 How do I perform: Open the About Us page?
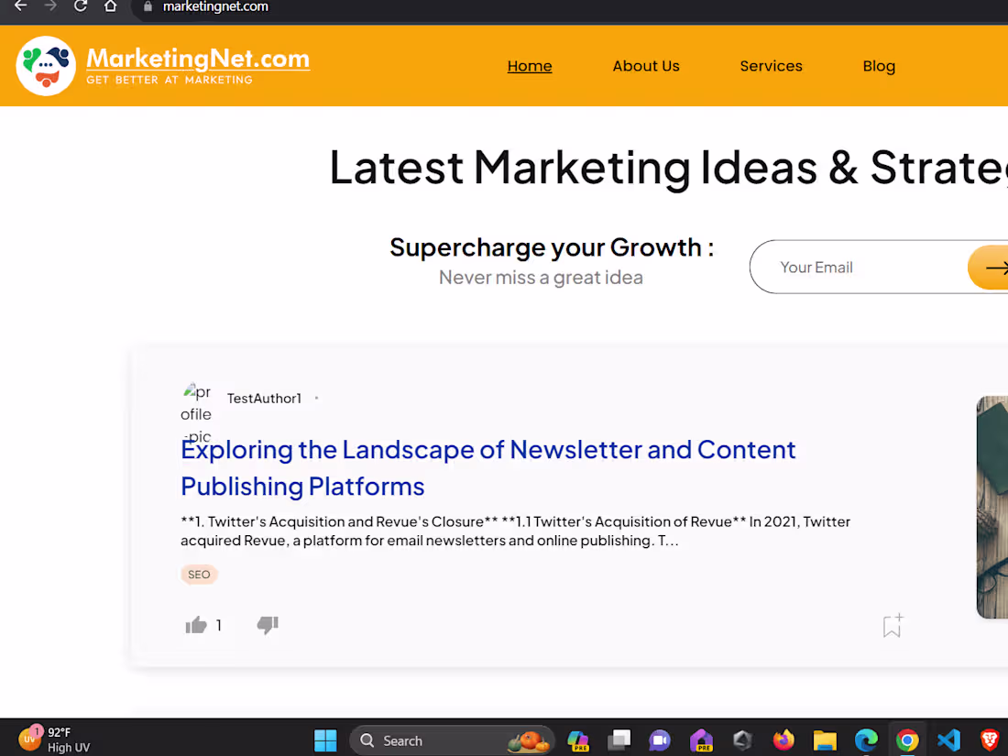pos(646,65)
